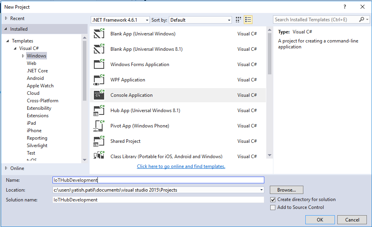Select the Web node in templates tree
372x227 pixels.
pos(32,63)
